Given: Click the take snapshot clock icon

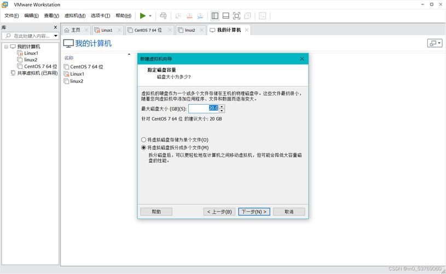Looking at the screenshot, I should pyautogui.click(x=178, y=16).
